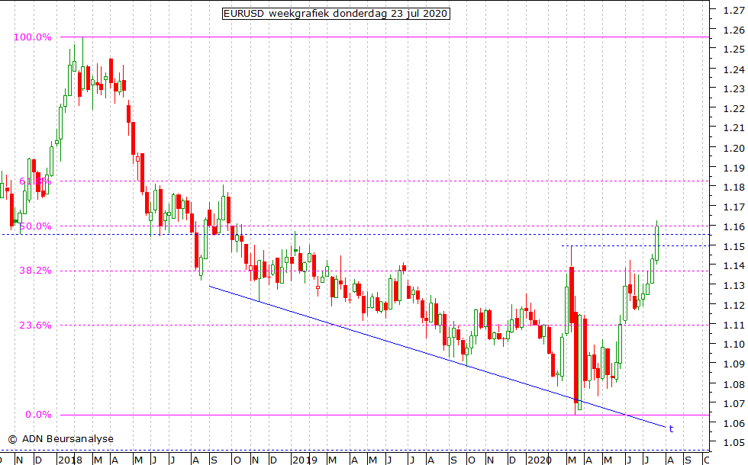The image size is (748, 465).
Task: Select the '2019' year label on time axis
Action: click(305, 460)
